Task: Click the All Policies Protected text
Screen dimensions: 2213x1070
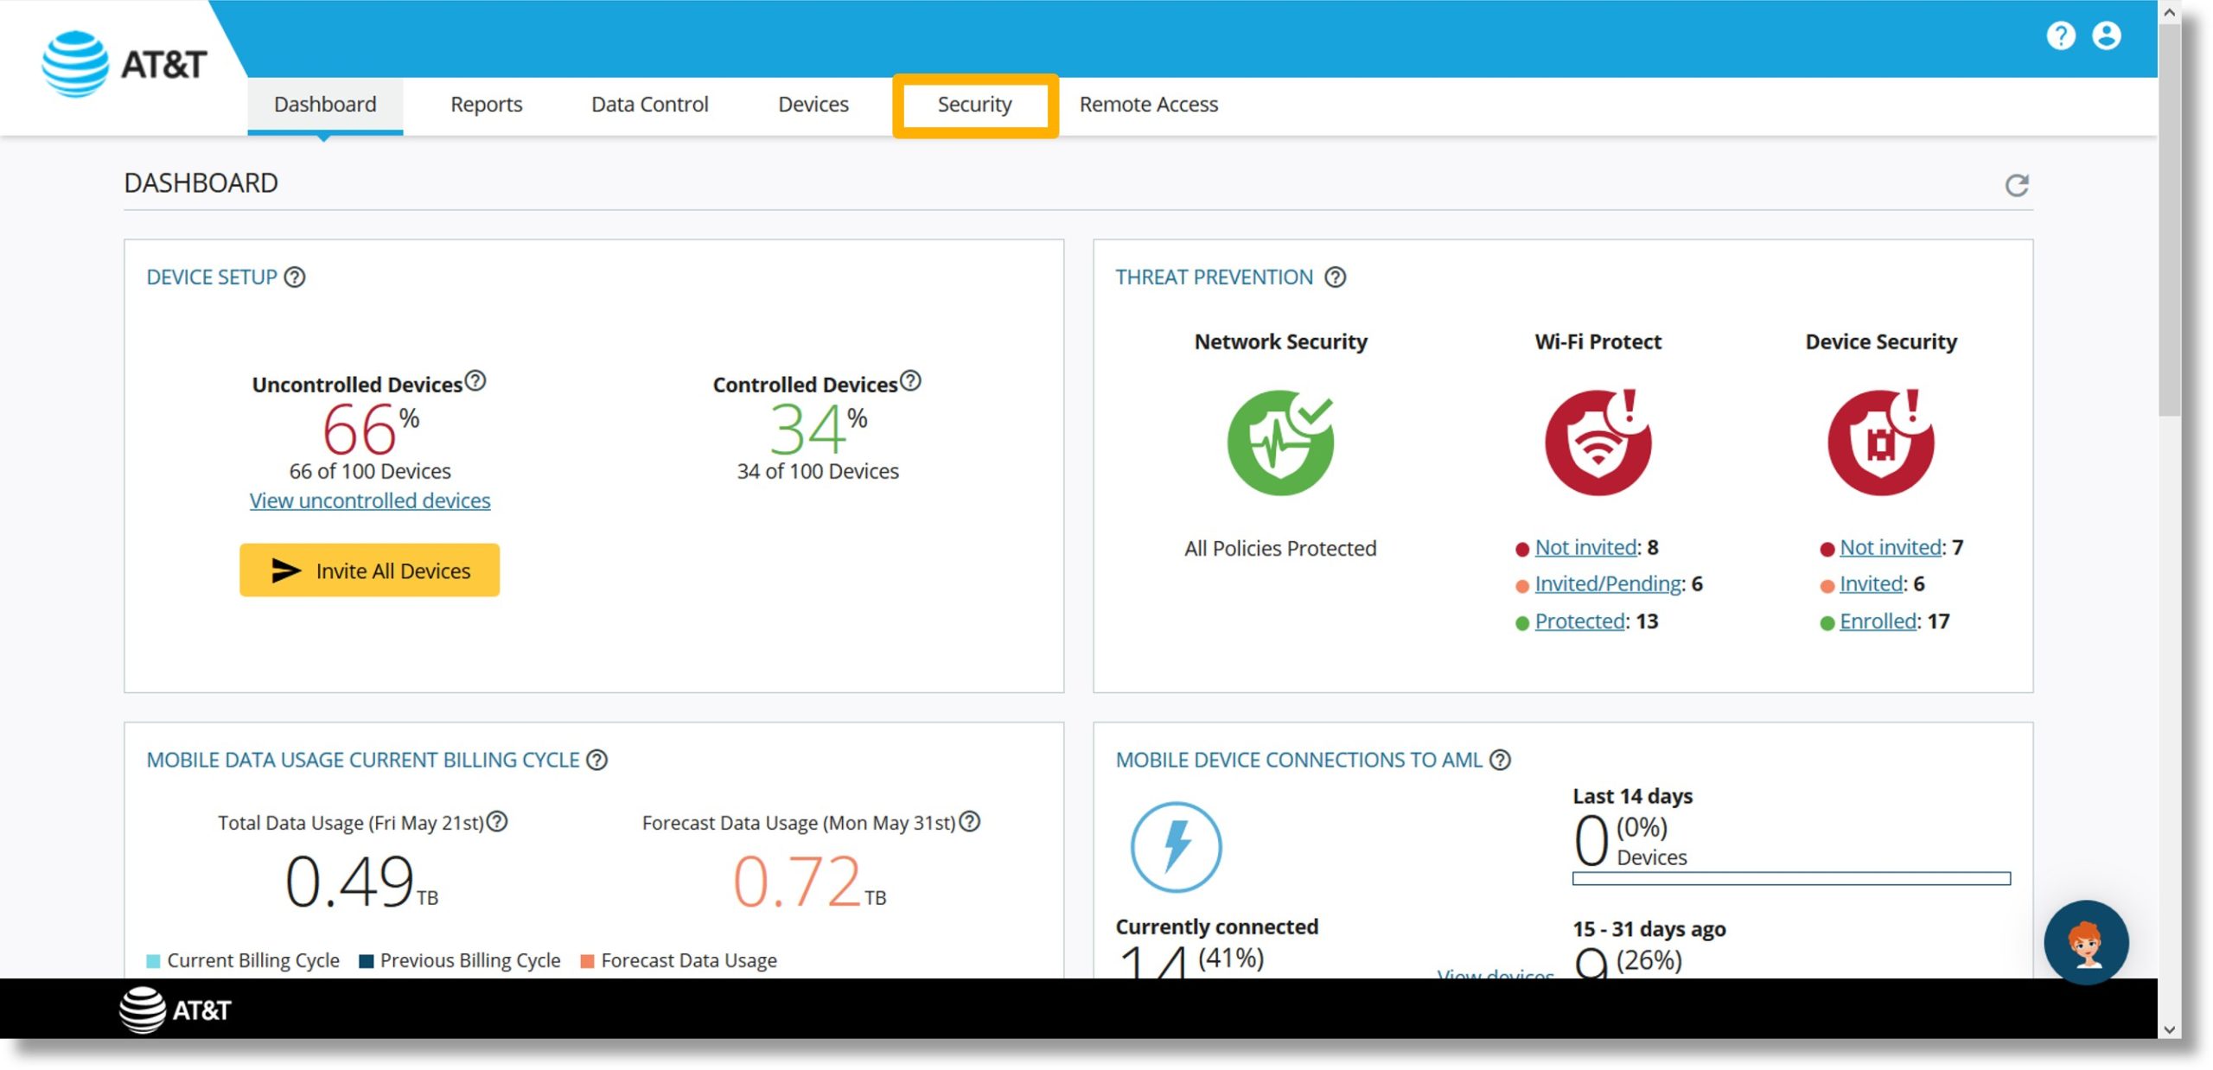Action: 1280,549
